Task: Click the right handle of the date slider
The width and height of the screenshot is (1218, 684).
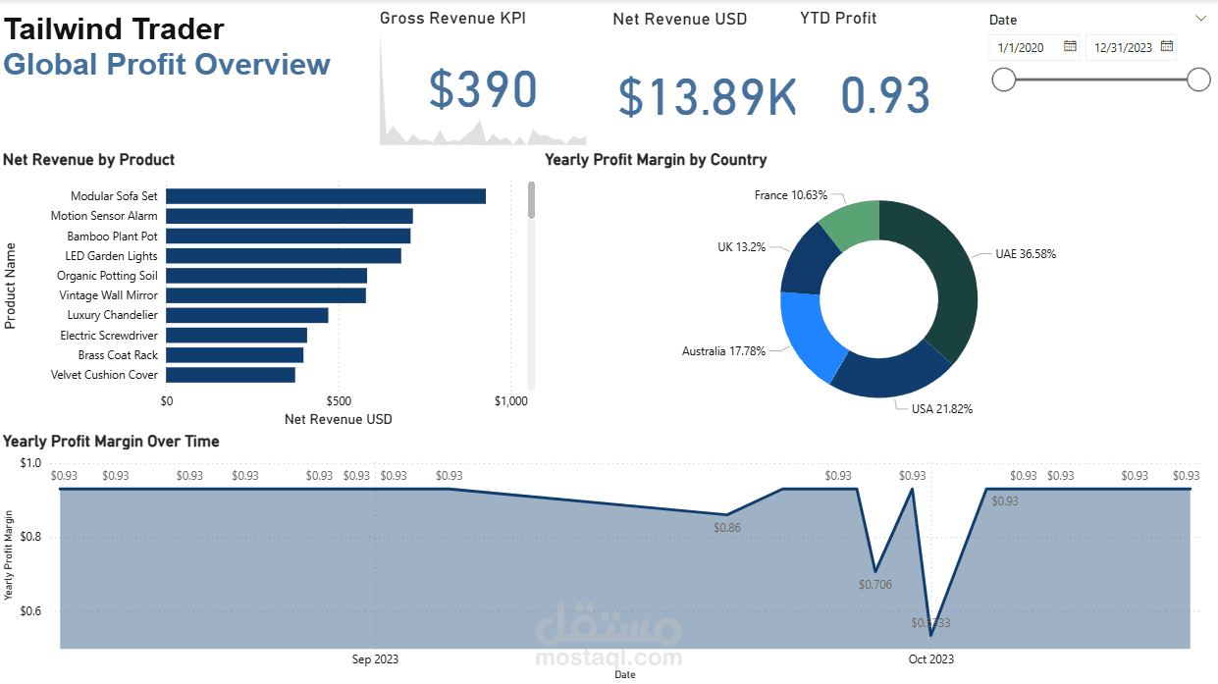Action: 1198,79
